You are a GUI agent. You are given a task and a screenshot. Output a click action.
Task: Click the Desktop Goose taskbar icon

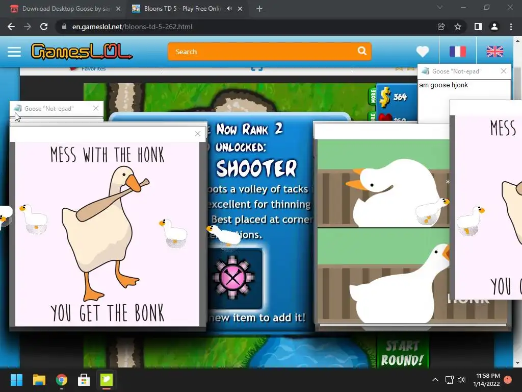(107, 380)
